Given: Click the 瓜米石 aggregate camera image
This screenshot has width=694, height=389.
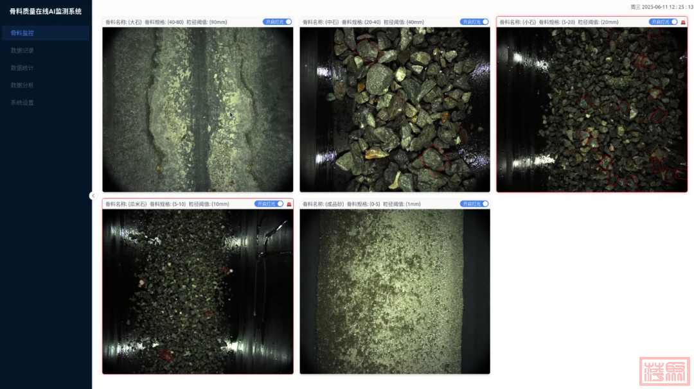Looking at the screenshot, I should tap(197, 291).
